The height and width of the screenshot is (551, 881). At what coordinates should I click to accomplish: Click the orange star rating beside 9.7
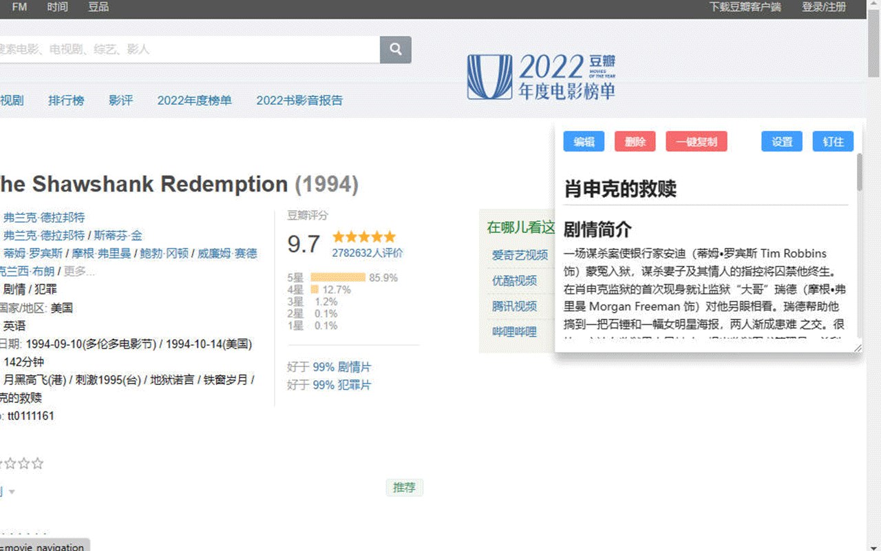(364, 237)
